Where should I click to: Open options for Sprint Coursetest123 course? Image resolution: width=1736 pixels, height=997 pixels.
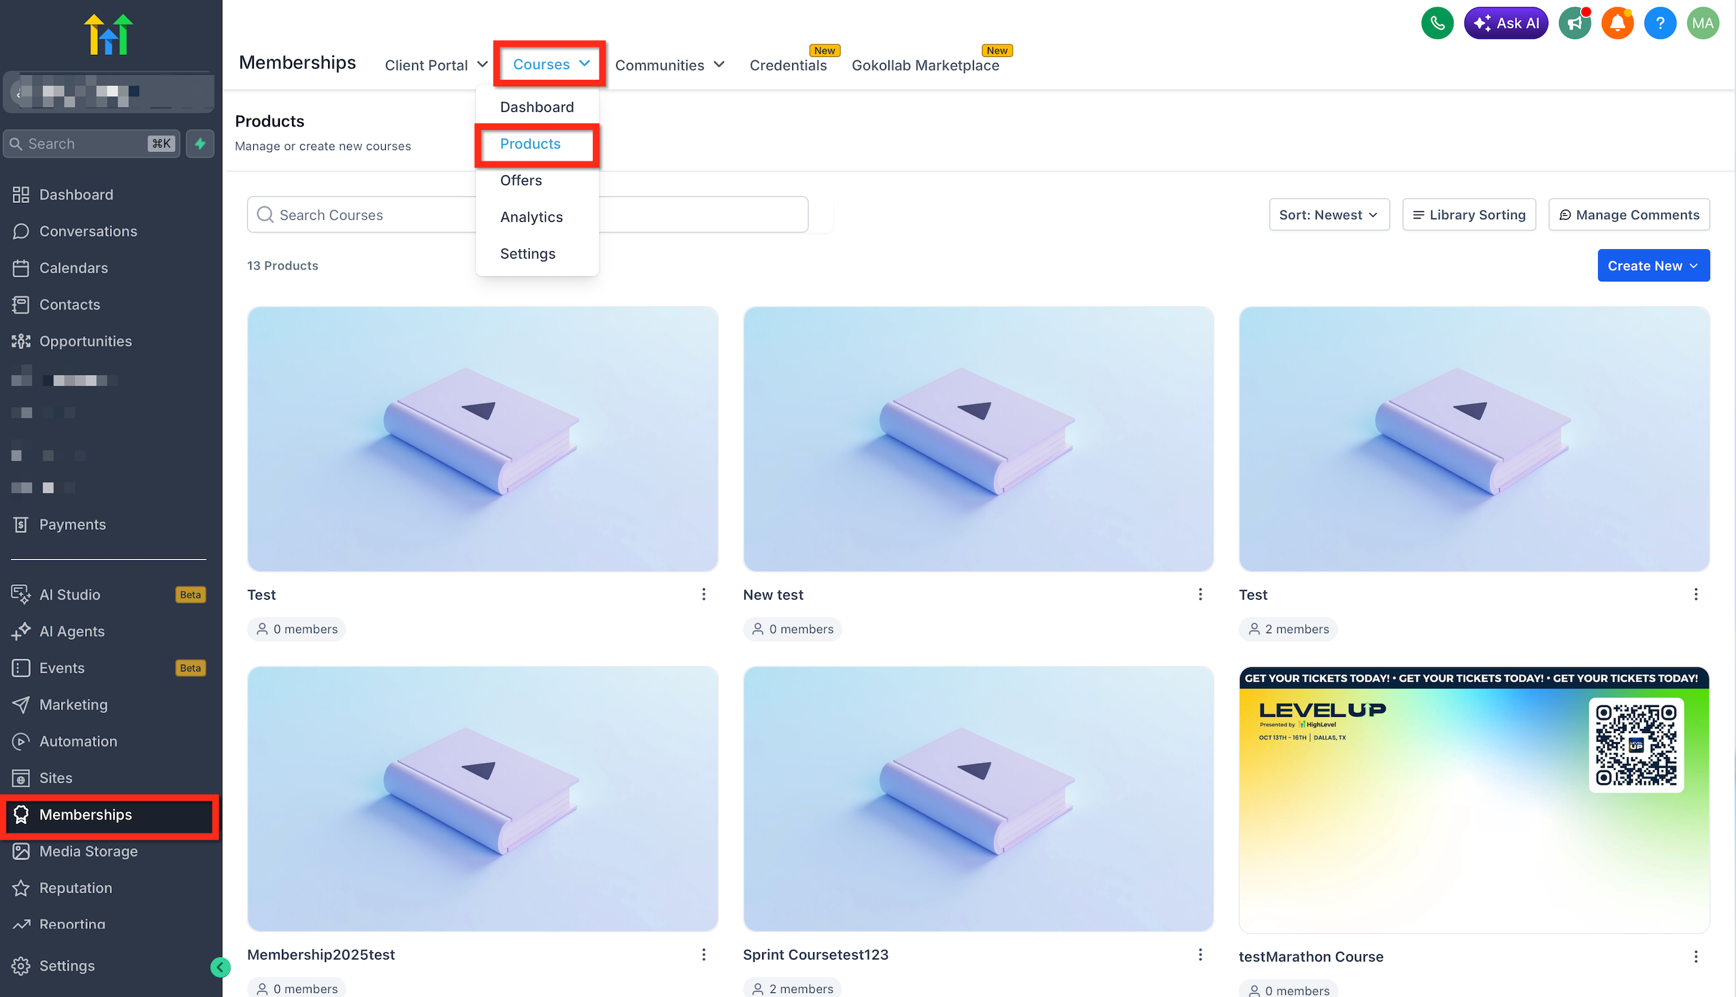[1200, 955]
